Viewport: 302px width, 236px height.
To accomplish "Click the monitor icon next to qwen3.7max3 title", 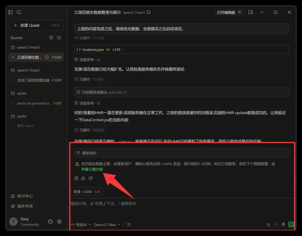I will pyautogui.click(x=148, y=12).
